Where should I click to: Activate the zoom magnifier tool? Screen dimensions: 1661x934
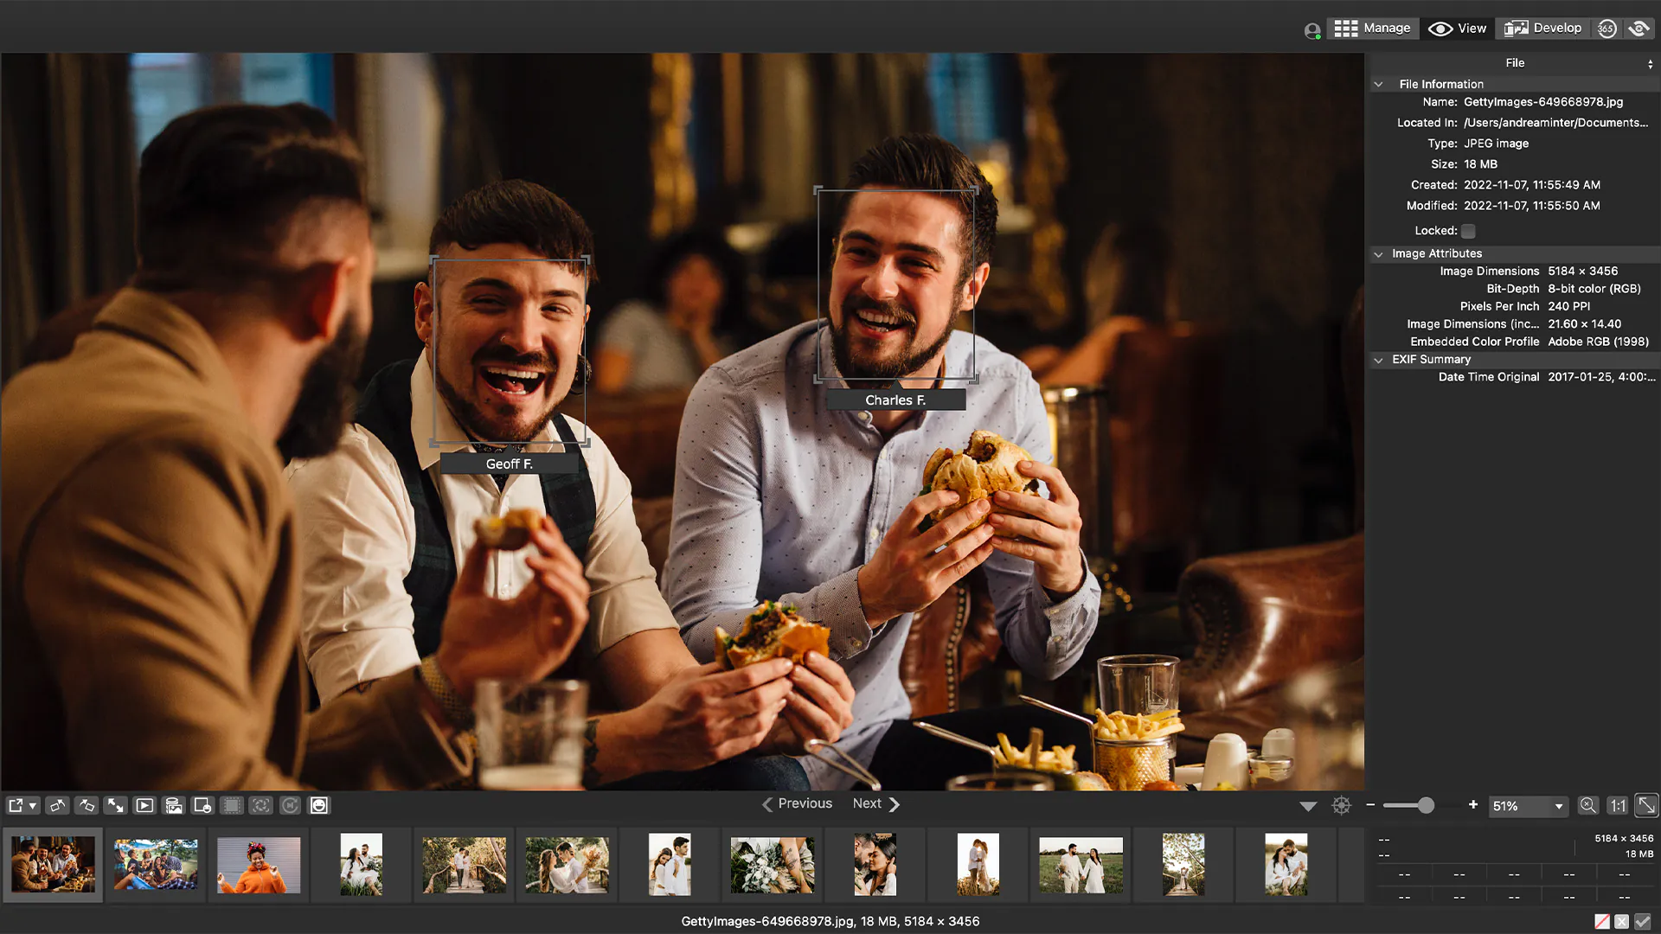[x=1588, y=805]
